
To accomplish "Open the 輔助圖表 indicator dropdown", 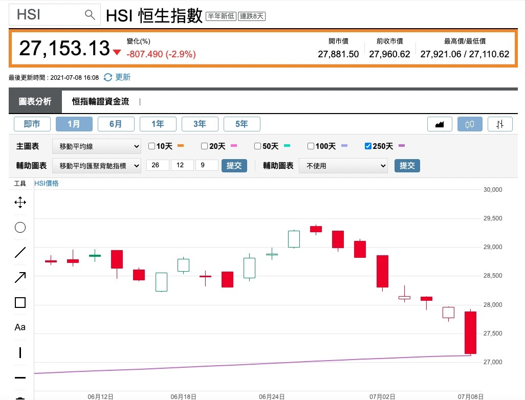I will [x=96, y=165].
